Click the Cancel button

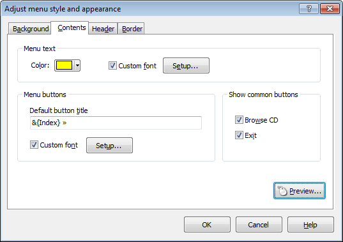point(259,225)
